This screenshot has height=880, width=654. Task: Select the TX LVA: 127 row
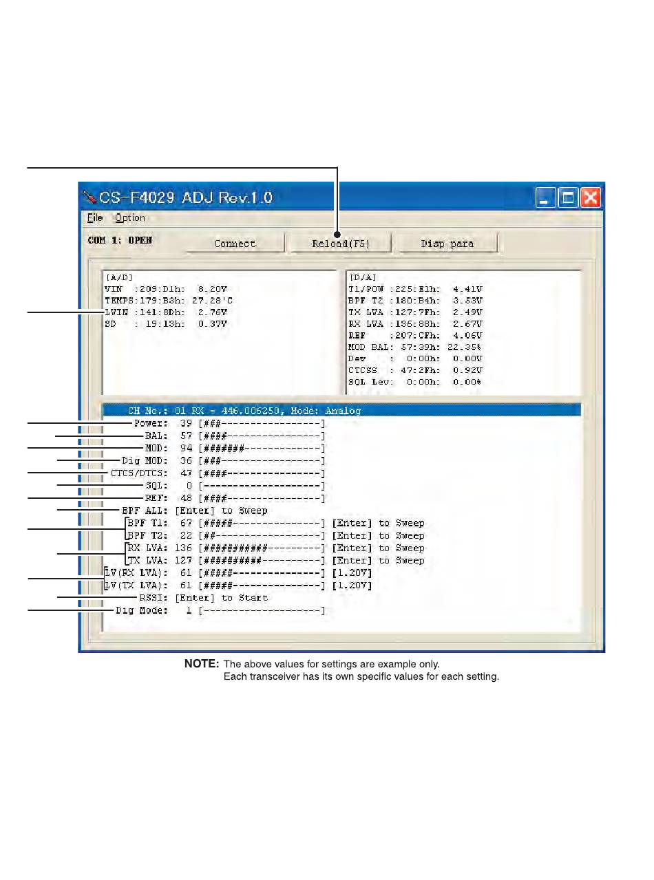275,560
